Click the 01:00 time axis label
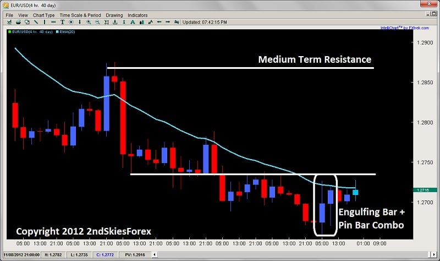Screen dimensions: 440x261 coord(363,243)
